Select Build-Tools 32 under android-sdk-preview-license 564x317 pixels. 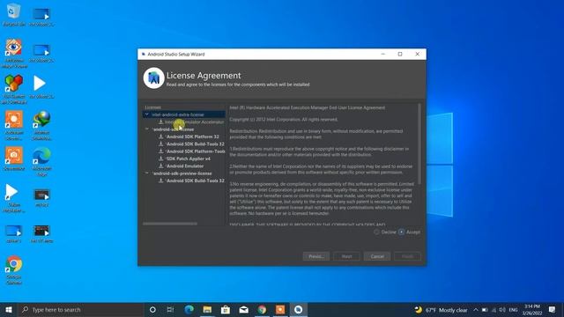click(196, 181)
